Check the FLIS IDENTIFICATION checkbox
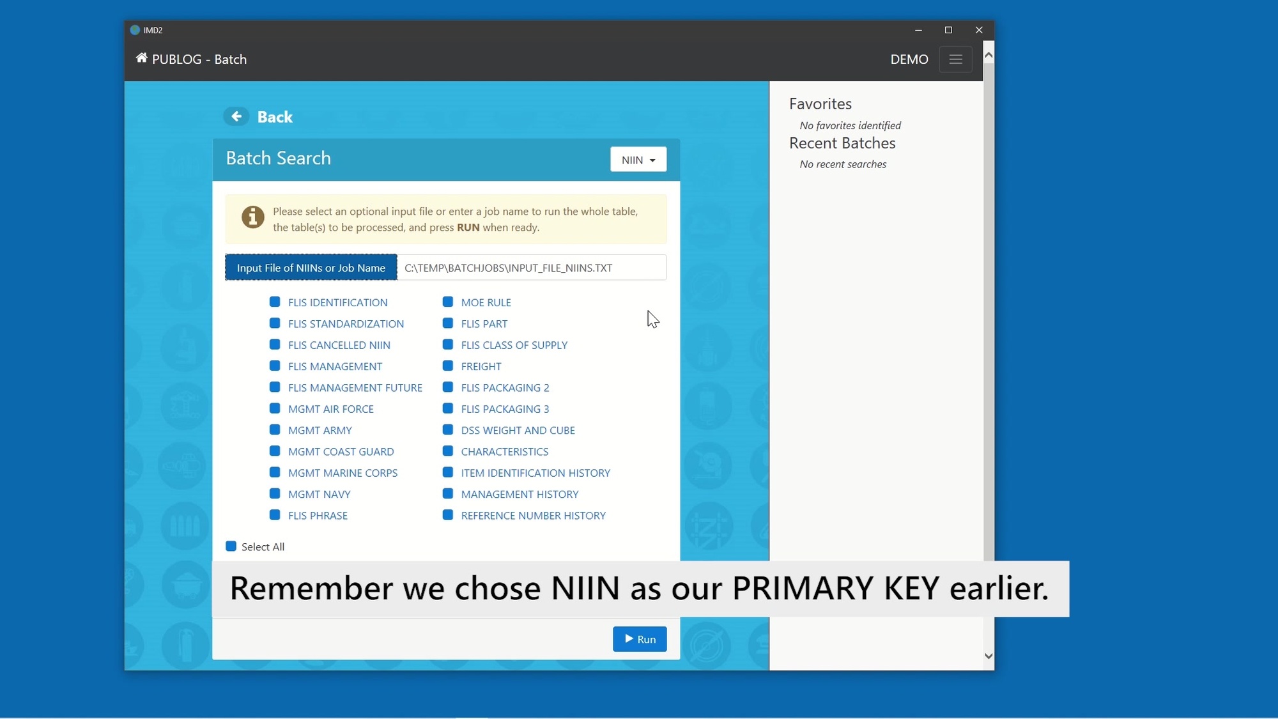 coord(275,302)
